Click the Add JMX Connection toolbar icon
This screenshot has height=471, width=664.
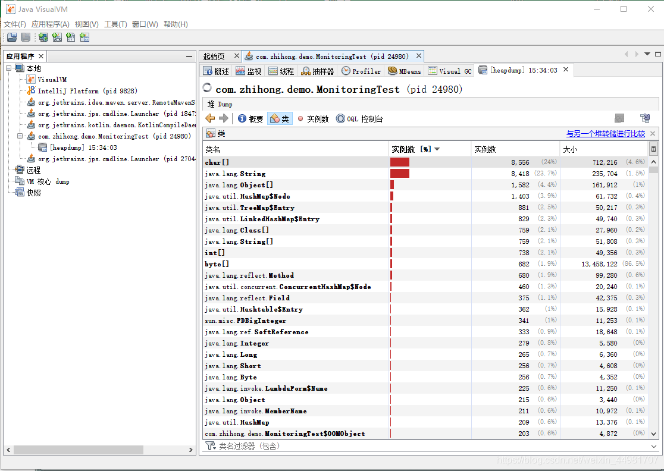(x=57, y=37)
